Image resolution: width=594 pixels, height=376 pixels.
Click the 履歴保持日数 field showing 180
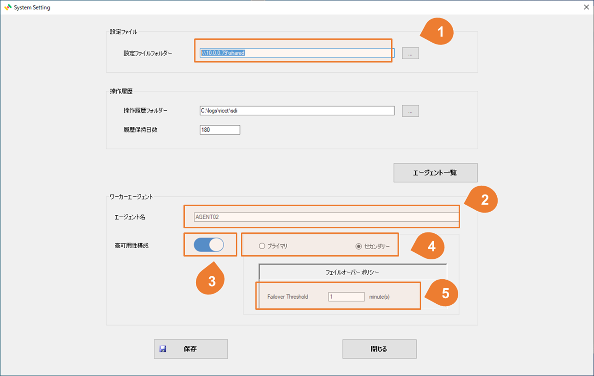pyautogui.click(x=220, y=130)
